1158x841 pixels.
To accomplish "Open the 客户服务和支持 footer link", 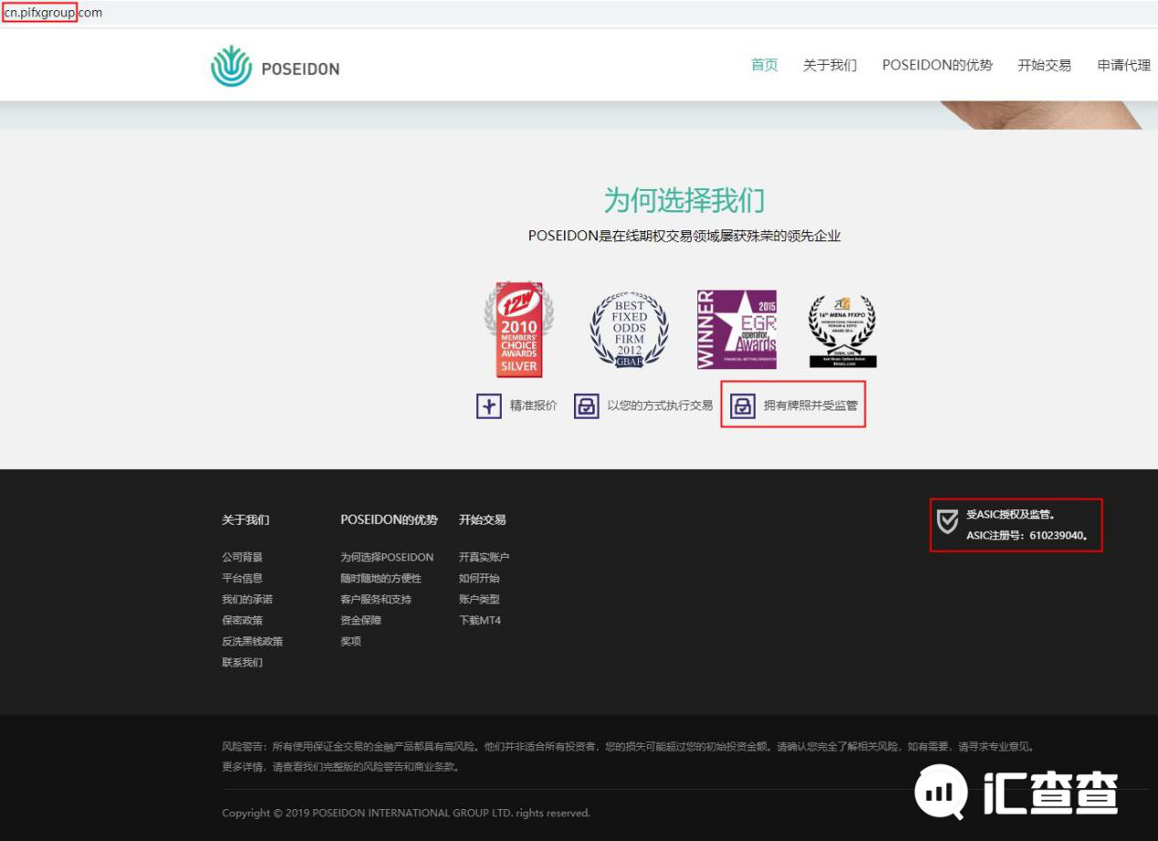I will click(x=376, y=599).
